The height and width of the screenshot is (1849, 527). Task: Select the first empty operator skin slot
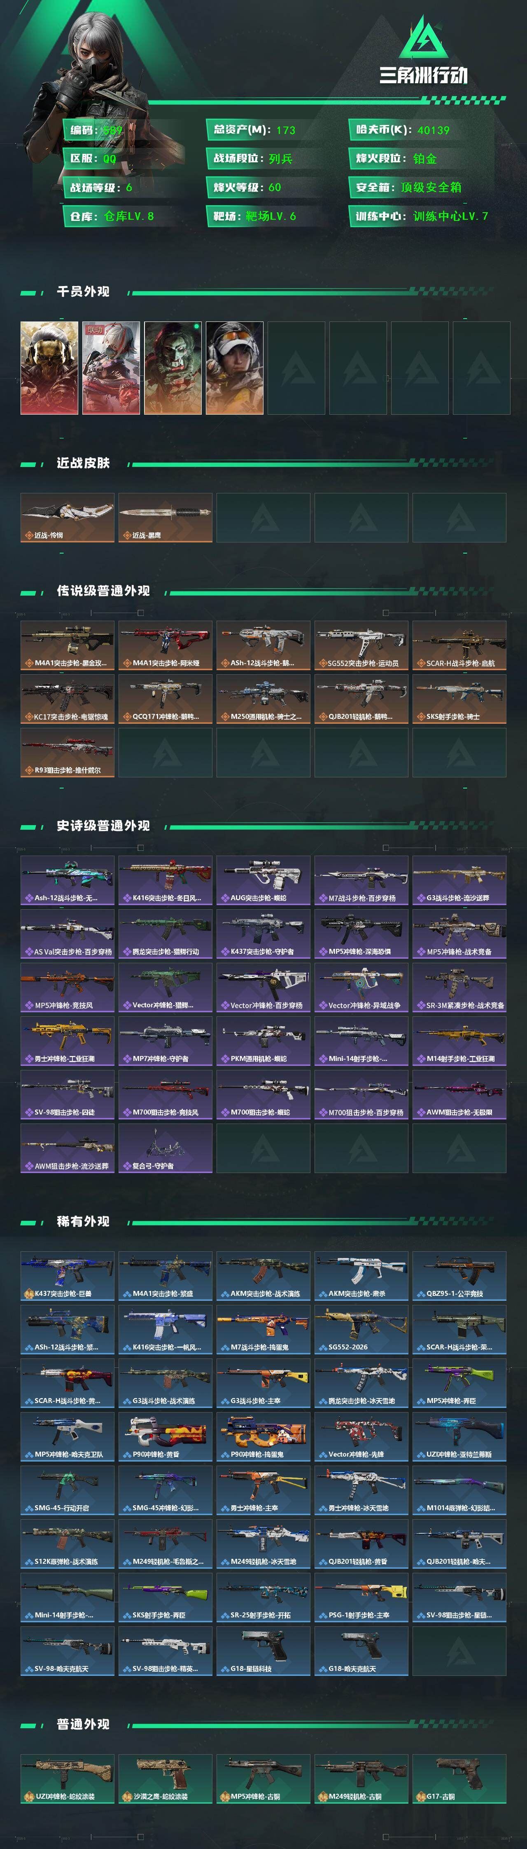296,368
